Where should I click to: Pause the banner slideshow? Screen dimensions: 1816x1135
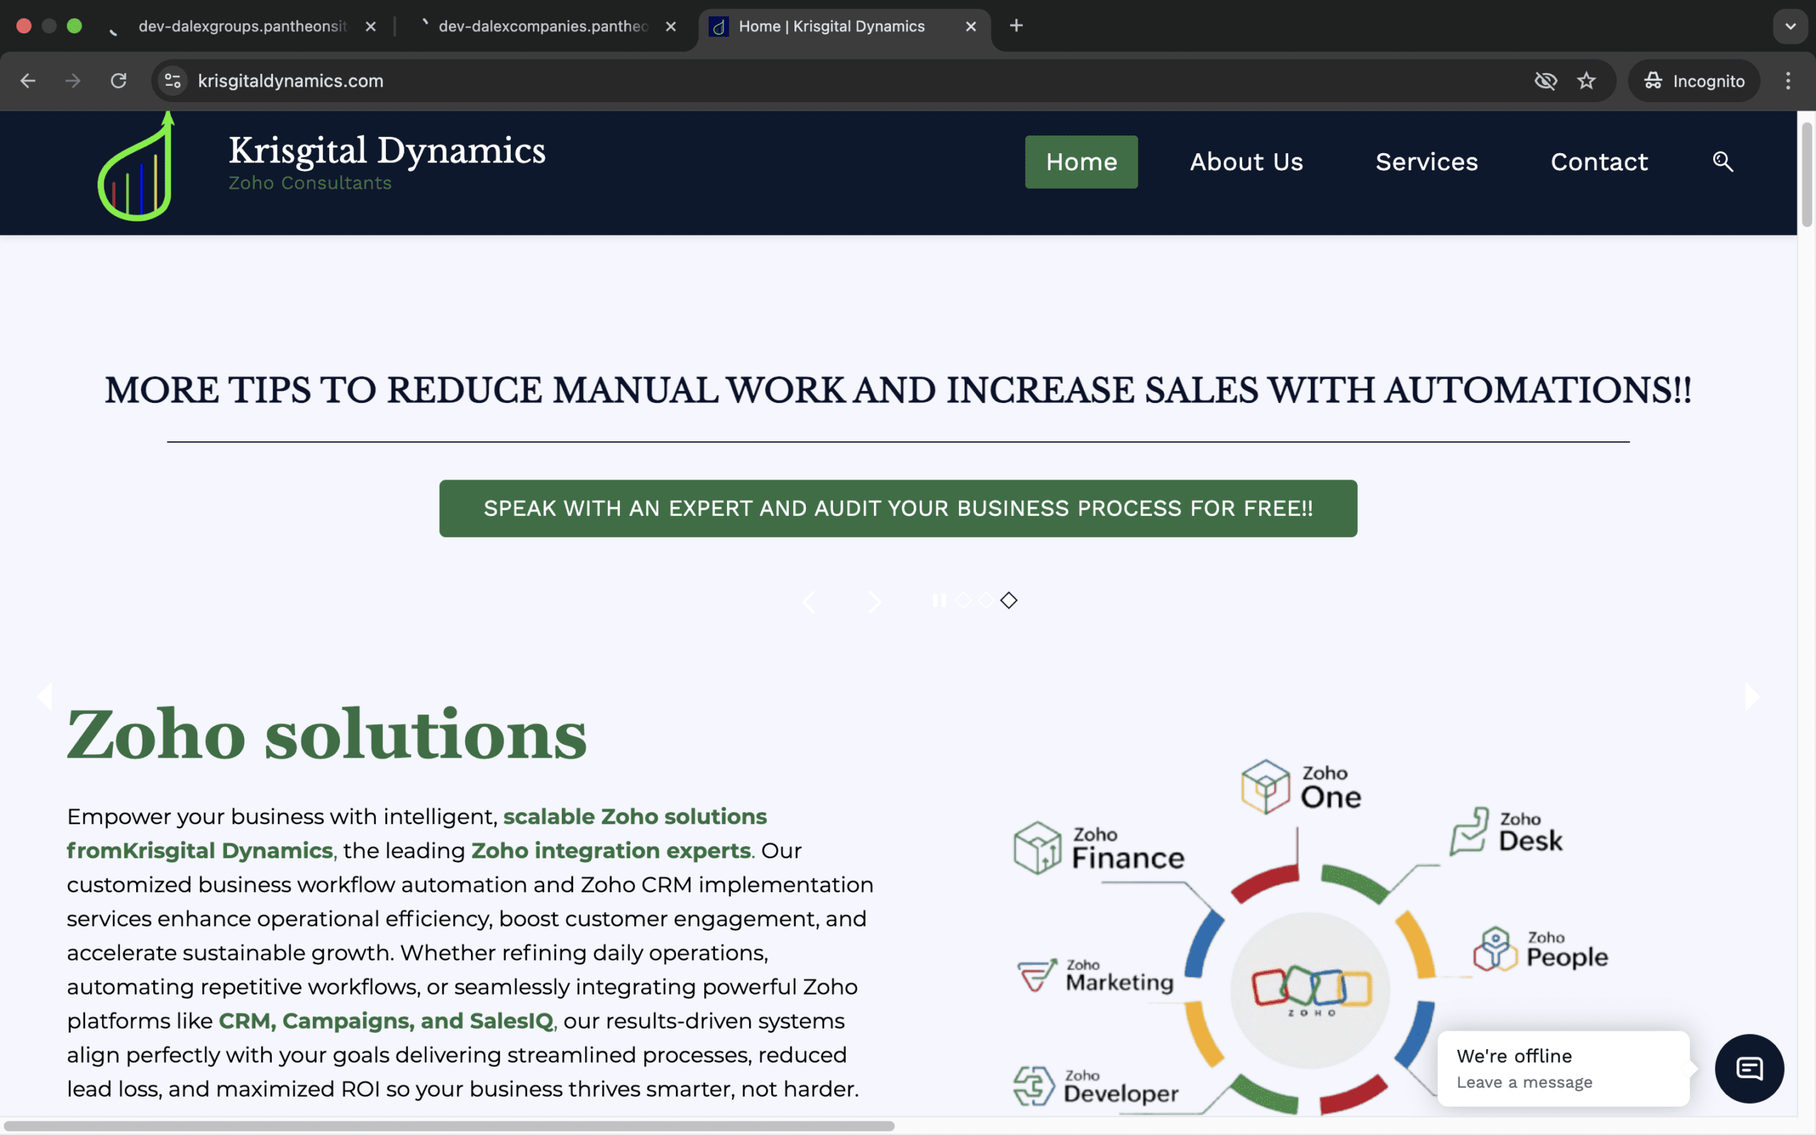tap(939, 601)
